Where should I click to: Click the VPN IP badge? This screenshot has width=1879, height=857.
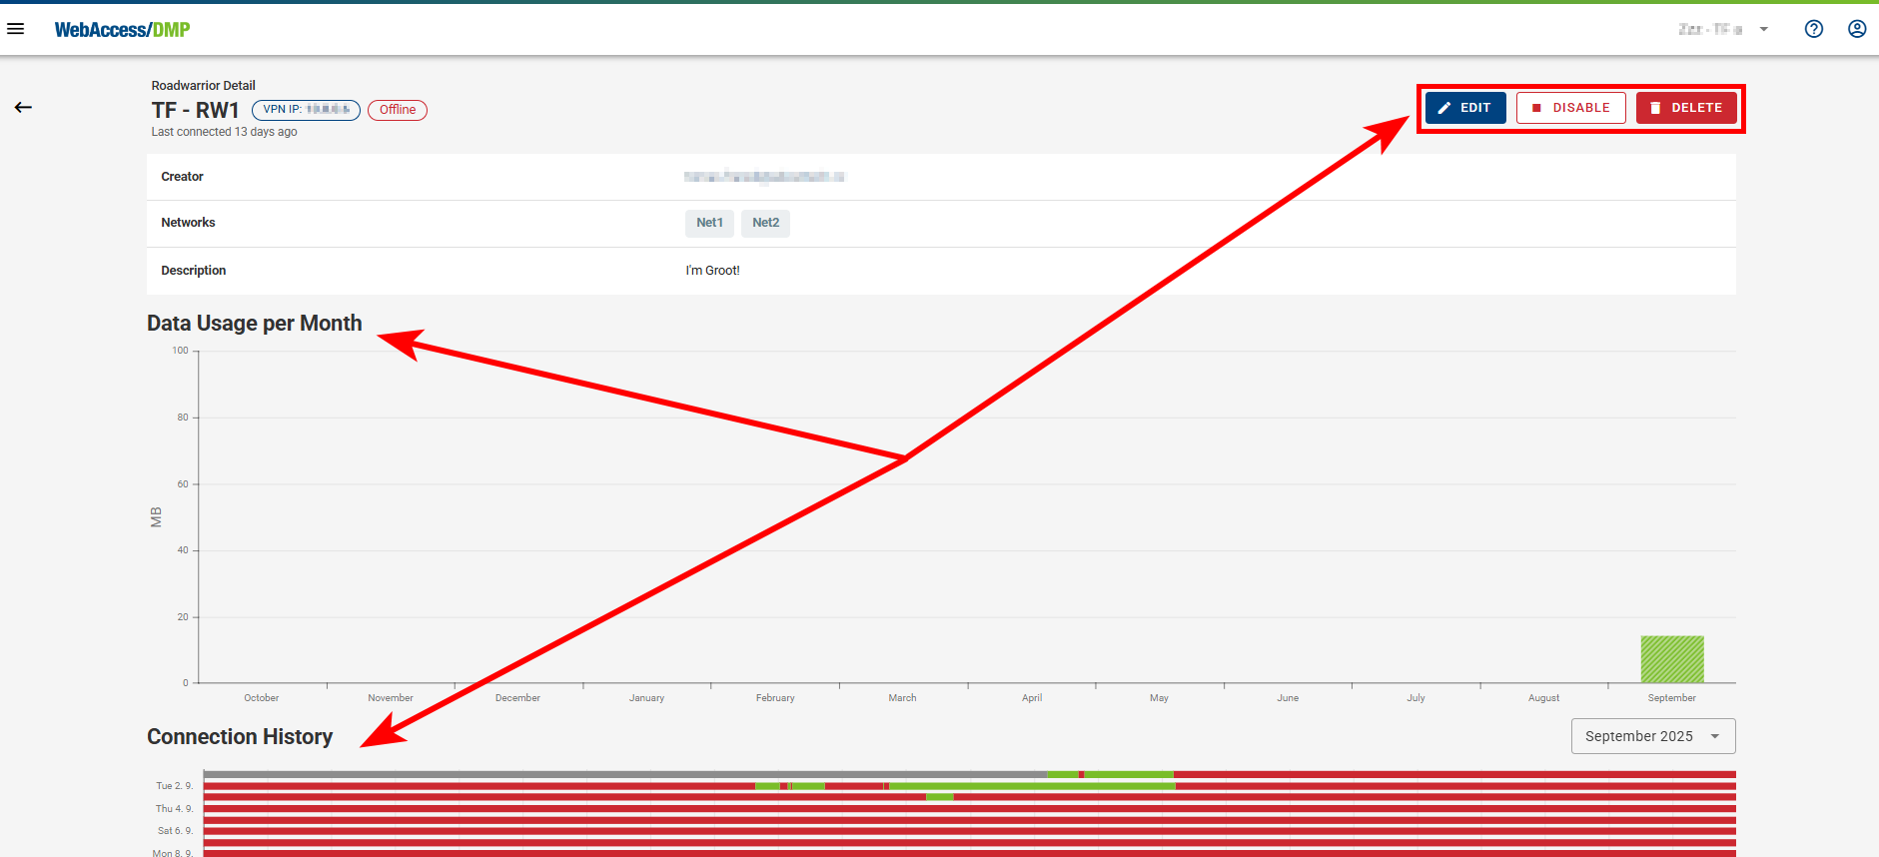[x=306, y=110]
